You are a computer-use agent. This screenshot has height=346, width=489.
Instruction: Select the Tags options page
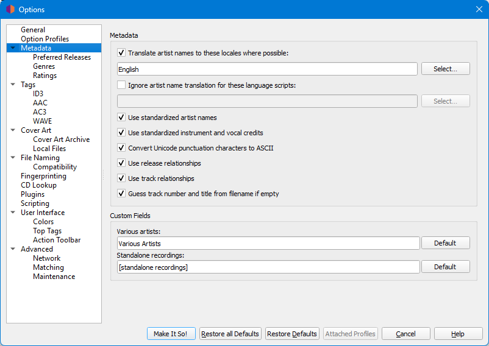(28, 85)
